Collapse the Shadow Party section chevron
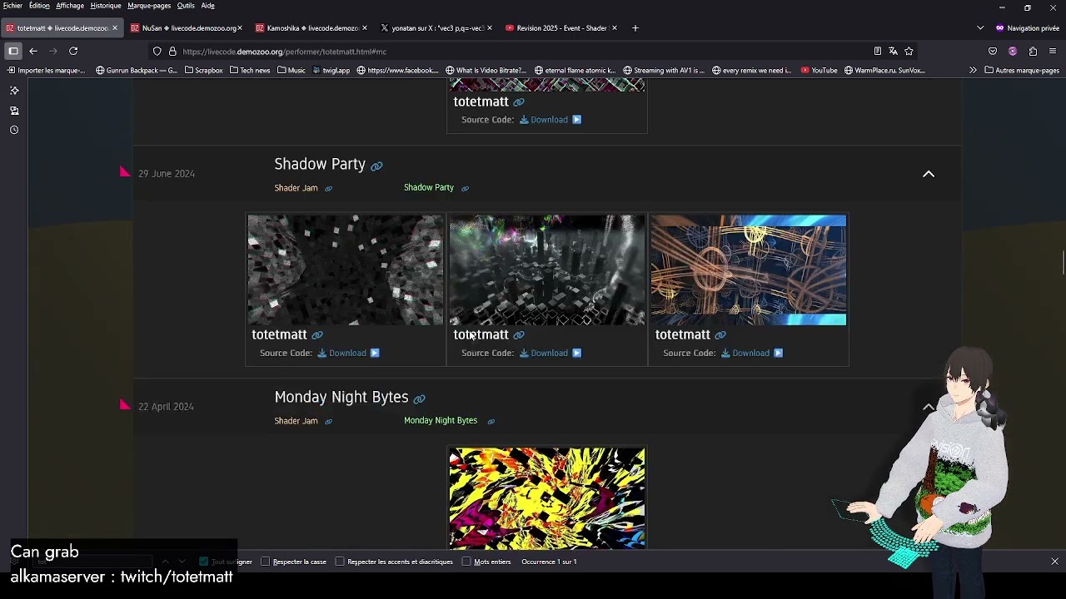 pos(929,174)
